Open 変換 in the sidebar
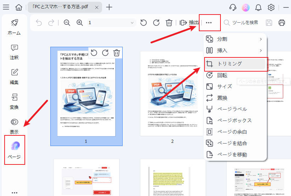This screenshot has width=291, height=196. pos(14,101)
